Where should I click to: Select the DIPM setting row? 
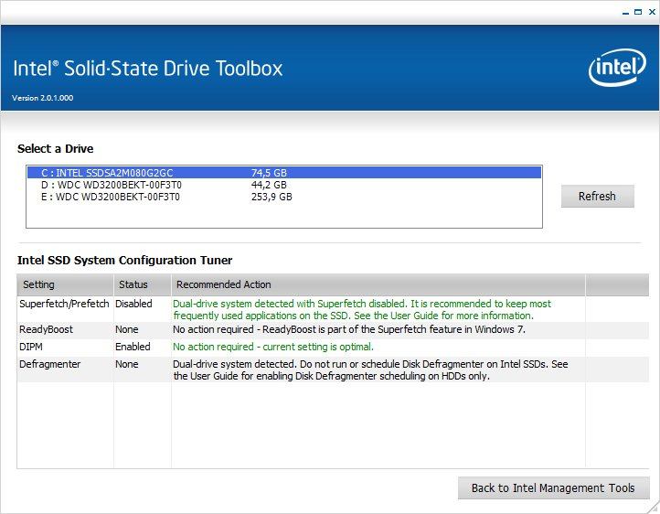point(333,347)
